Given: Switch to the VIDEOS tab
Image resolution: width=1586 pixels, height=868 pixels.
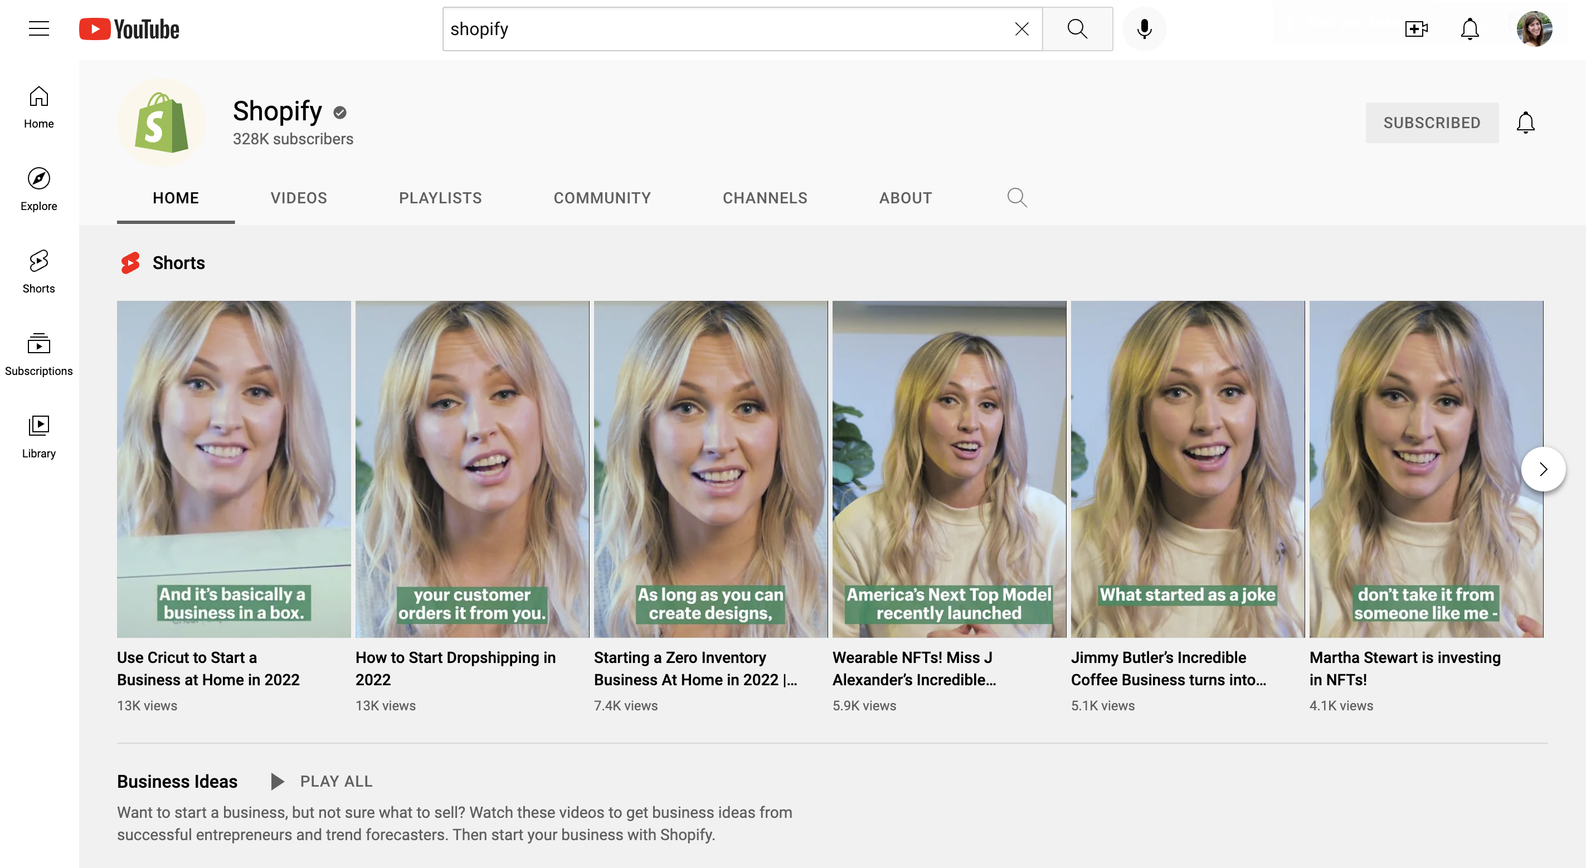Looking at the screenshot, I should (299, 198).
